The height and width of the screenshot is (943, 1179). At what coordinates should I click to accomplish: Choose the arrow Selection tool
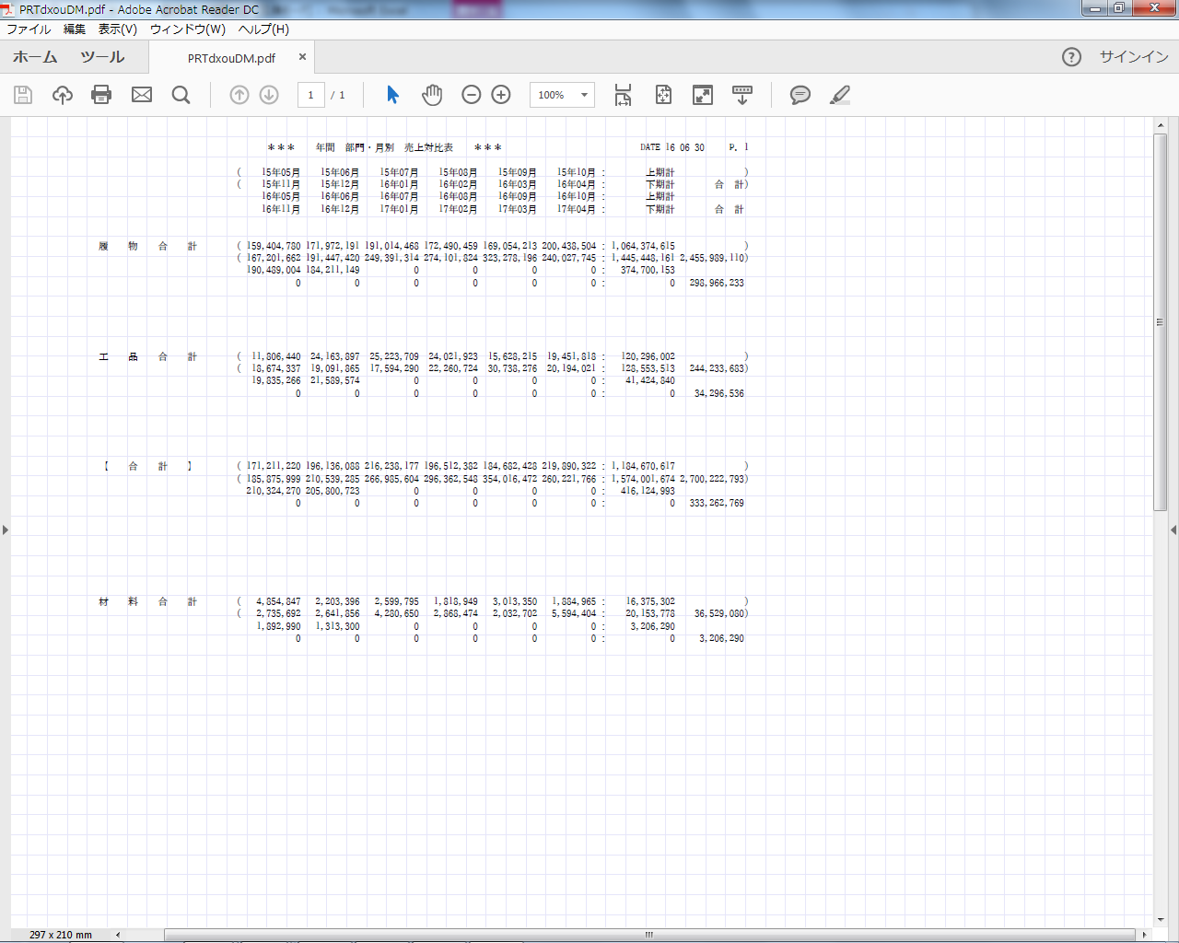pyautogui.click(x=393, y=95)
